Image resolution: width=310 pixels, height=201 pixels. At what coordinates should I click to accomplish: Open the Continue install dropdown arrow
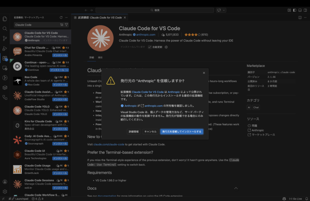pyautogui.click(x=67, y=70)
